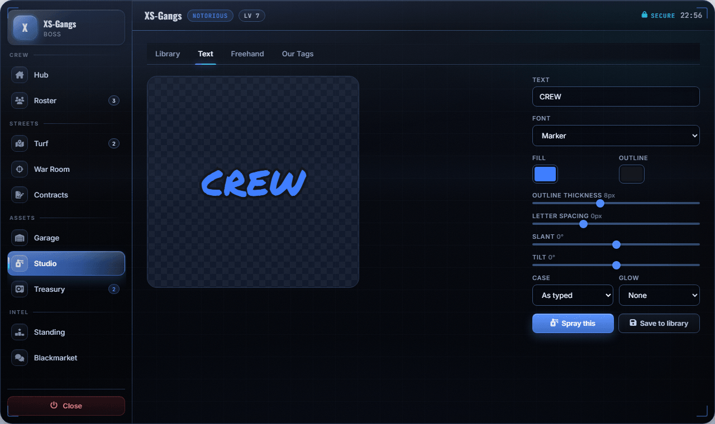The image size is (715, 424).
Task: Open the Contracts signature icon
Action: click(20, 195)
